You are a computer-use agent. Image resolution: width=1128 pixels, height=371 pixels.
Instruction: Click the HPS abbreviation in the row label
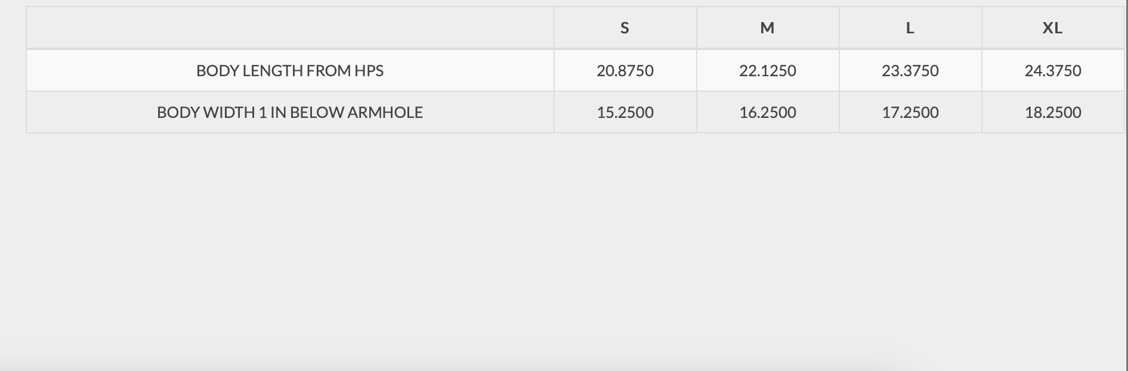click(x=369, y=71)
